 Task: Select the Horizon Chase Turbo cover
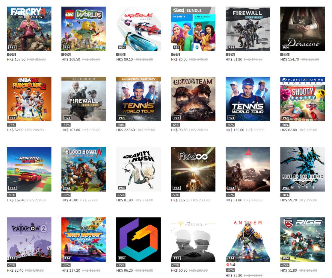pyautogui.click(x=29, y=169)
